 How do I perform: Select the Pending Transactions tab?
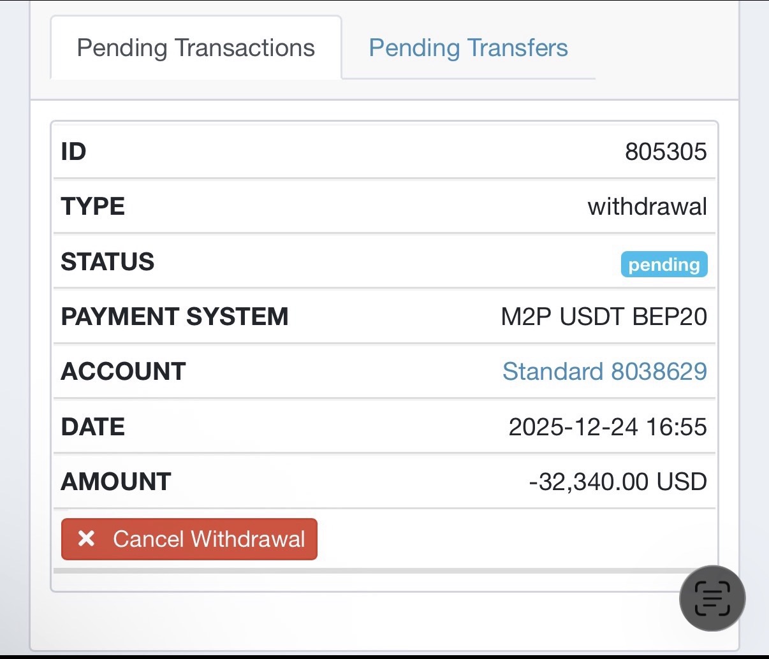[x=196, y=48]
